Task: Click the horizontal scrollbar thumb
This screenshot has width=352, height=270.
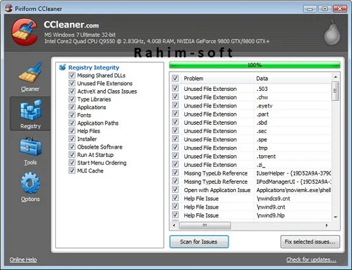Action: point(205,225)
